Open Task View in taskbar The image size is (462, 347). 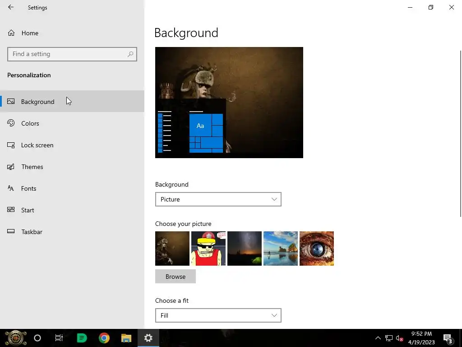tap(59, 338)
